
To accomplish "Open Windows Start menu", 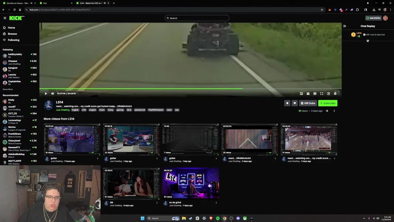I will (143, 218).
